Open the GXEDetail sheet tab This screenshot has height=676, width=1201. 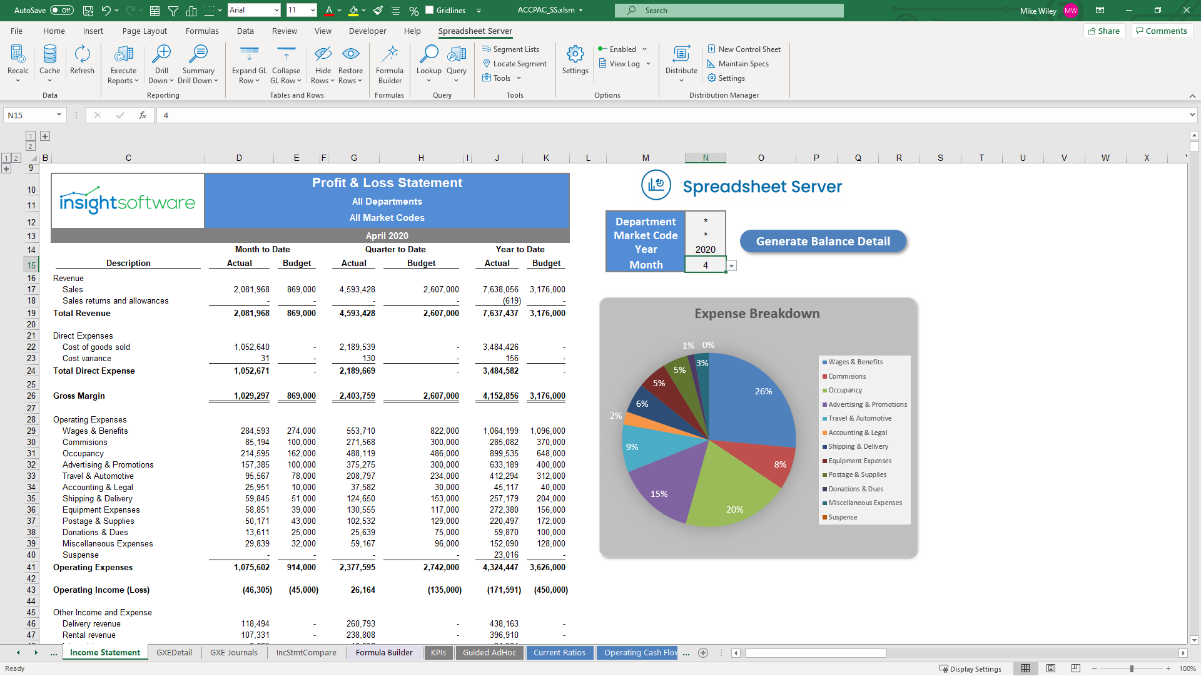point(174,653)
